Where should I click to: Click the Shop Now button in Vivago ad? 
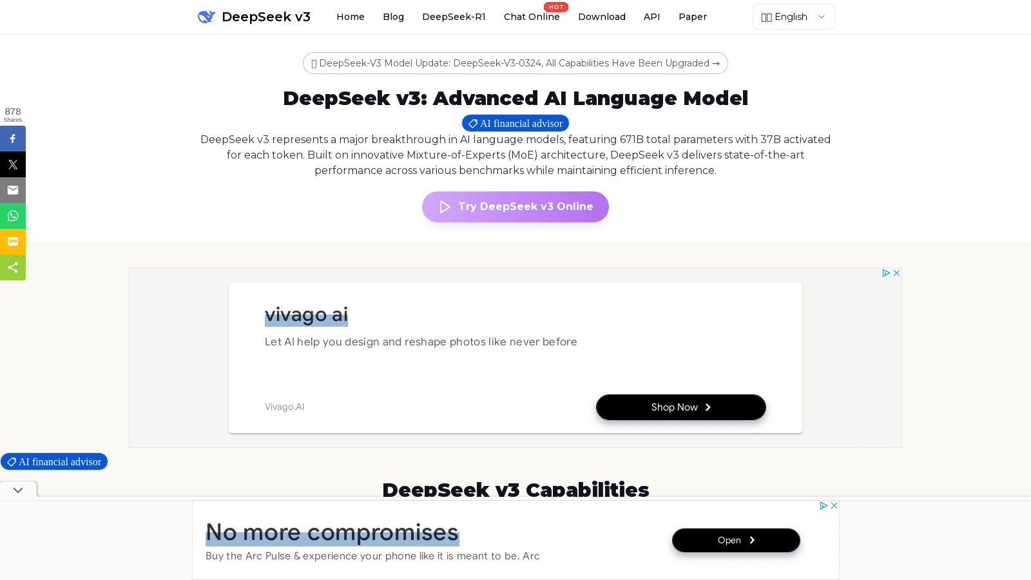[x=681, y=407]
